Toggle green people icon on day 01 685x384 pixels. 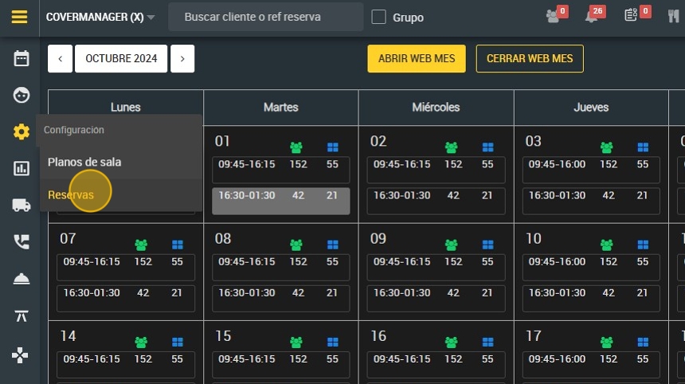296,147
